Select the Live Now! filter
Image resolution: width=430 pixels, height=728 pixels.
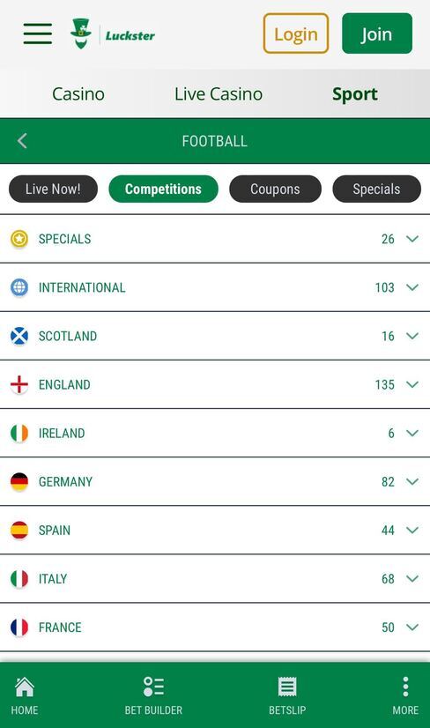point(54,189)
